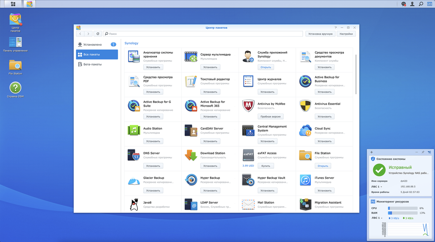Open Справка DSM desktop shortcut
The image size is (435, 242).
(15, 90)
